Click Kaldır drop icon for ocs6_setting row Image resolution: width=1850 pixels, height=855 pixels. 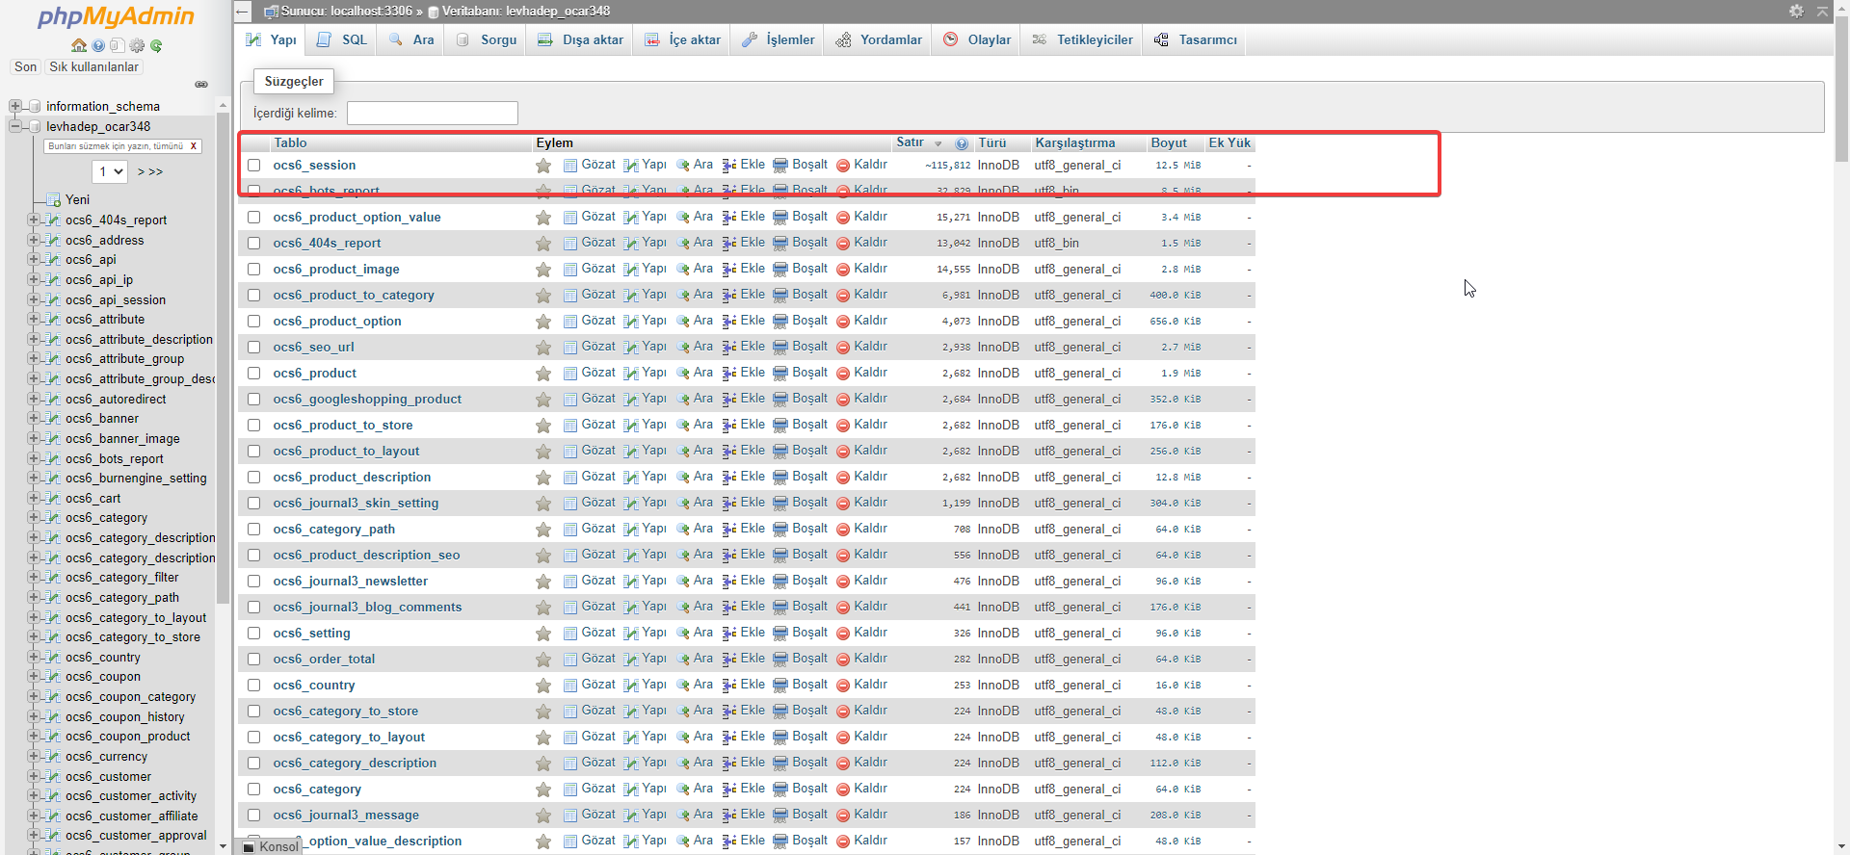[x=843, y=634]
